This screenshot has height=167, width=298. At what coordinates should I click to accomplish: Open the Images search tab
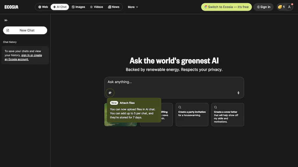pyautogui.click(x=78, y=7)
